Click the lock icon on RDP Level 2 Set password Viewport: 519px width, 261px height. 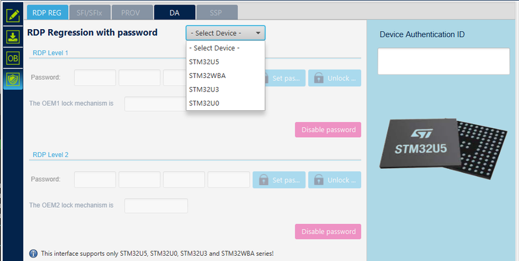click(263, 180)
